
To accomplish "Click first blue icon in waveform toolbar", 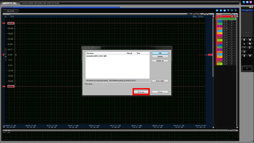I will click(x=217, y=10).
